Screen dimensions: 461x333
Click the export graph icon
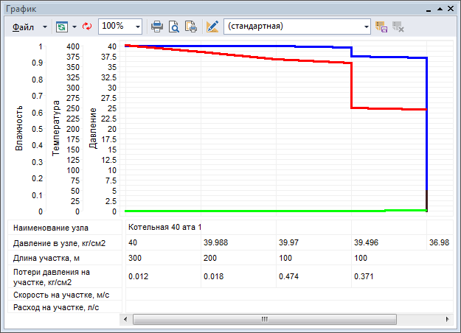61,26
